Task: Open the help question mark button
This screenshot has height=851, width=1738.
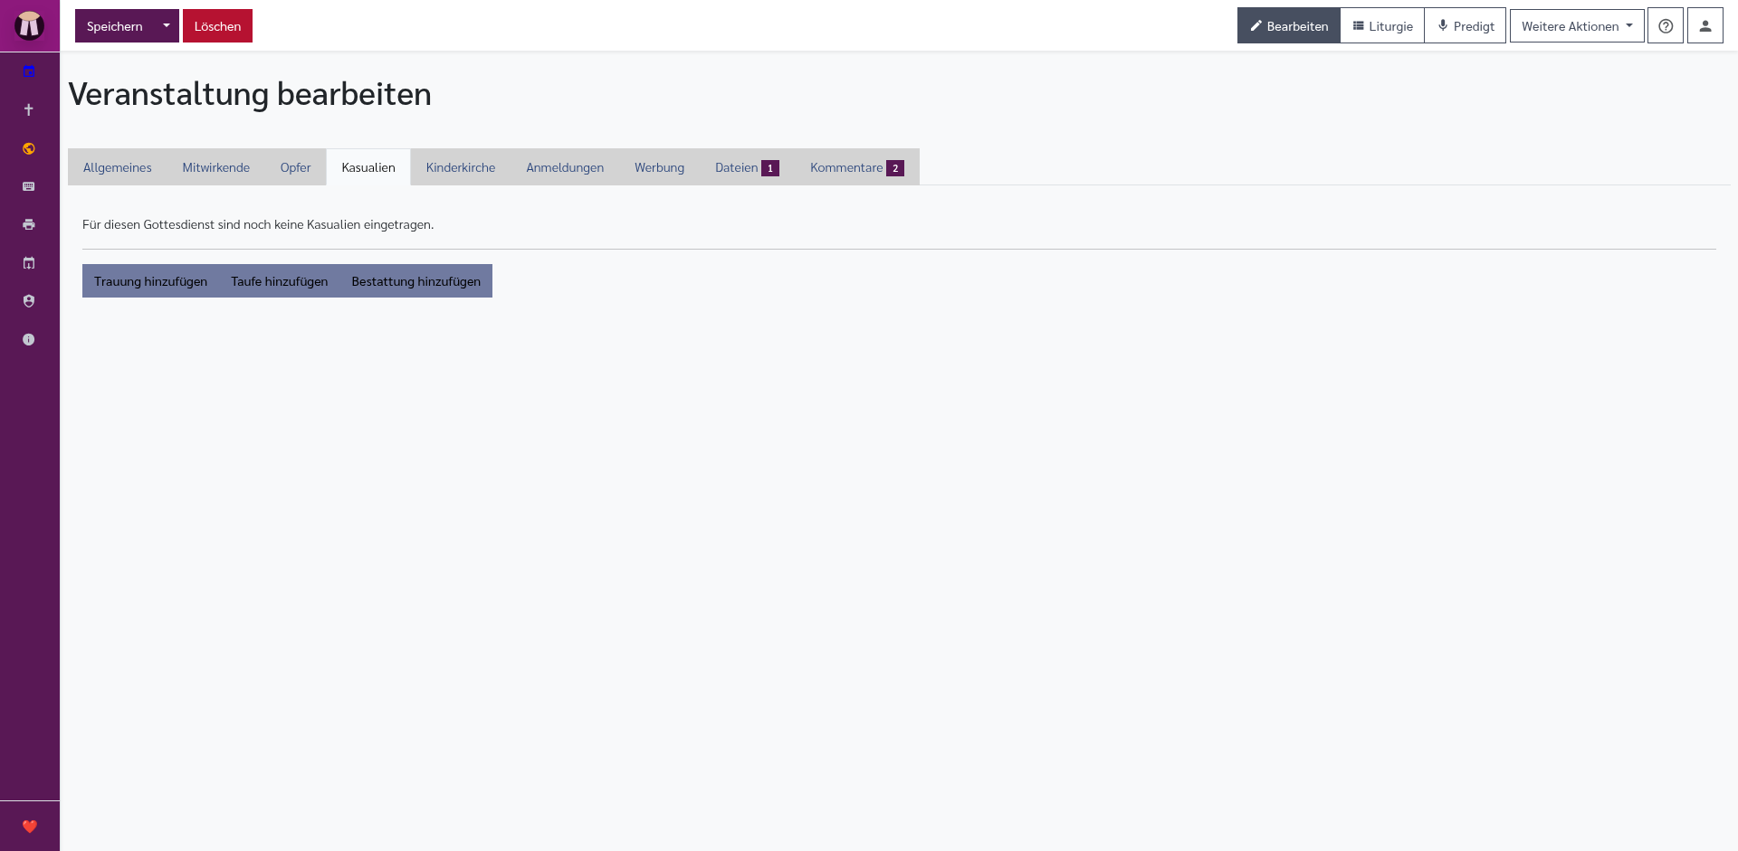Action: [1666, 25]
